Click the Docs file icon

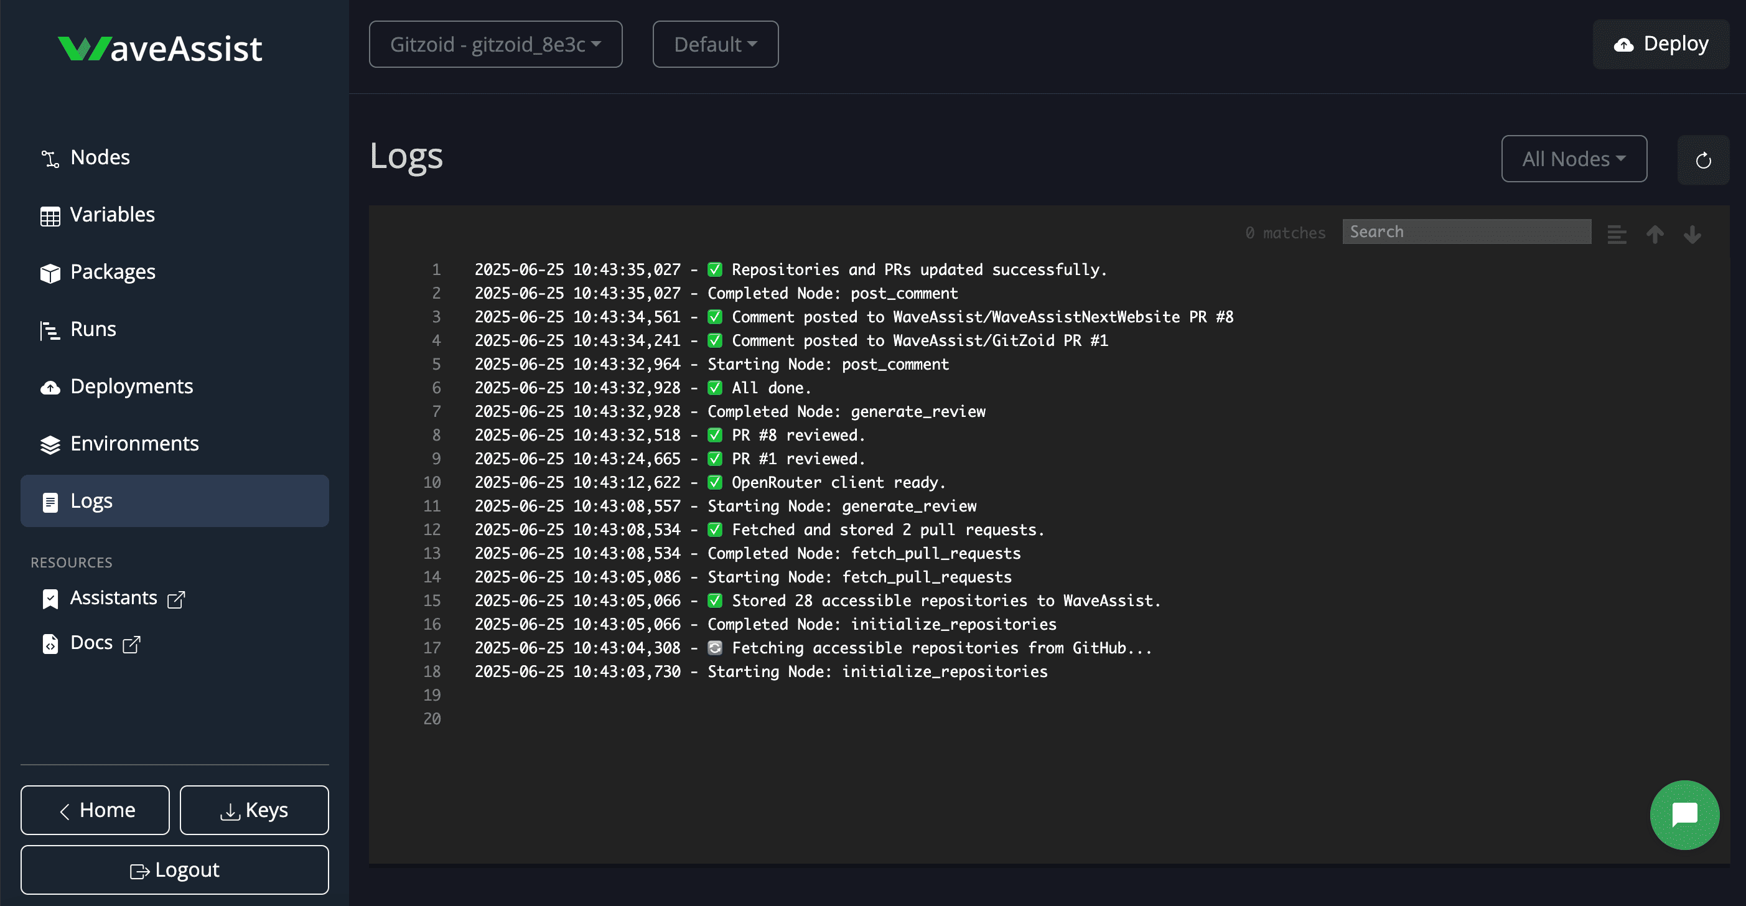pos(50,645)
